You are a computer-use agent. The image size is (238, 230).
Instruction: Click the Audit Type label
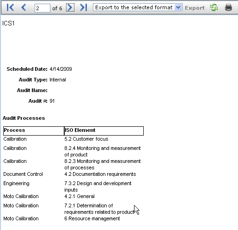coord(33,80)
